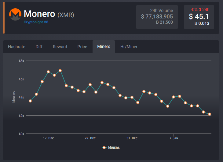Click the $ 45.1 price box
Screen dimensions: 223x162
[199, 17]
